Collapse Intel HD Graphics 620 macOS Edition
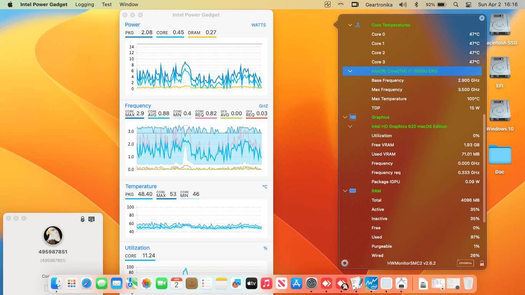525x295 pixels. click(350, 126)
